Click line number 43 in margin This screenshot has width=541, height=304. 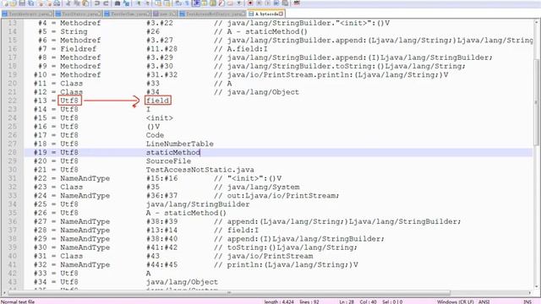(x=13, y=282)
